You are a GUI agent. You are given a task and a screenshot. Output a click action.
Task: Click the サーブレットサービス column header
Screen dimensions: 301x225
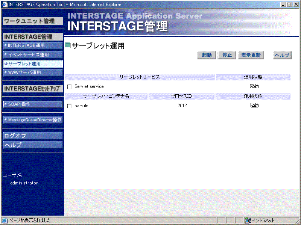(x=140, y=77)
